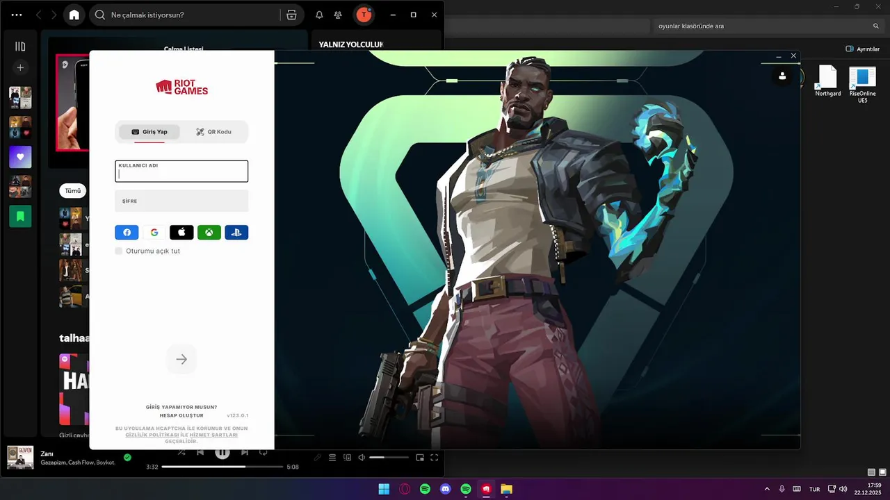
Task: Sign in with the Facebook icon
Action: point(127,233)
